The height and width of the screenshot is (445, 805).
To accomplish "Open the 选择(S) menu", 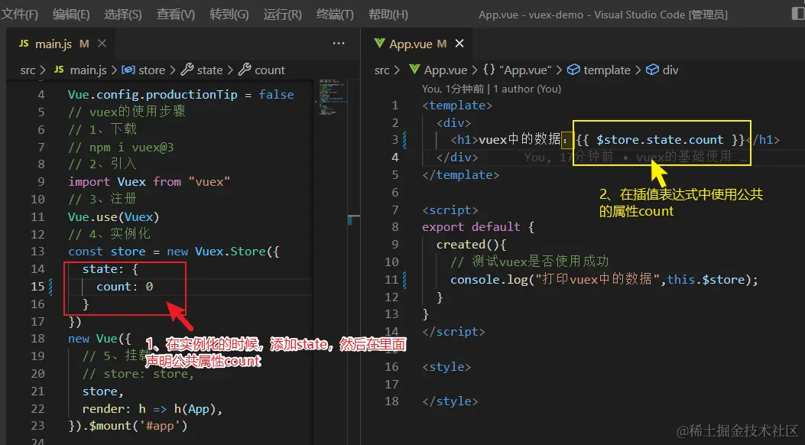I will (x=123, y=15).
